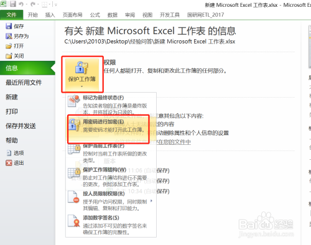Expand the 保护工作簿 dropdown arrow
The width and height of the screenshot is (311, 245).
pyautogui.click(x=82, y=86)
